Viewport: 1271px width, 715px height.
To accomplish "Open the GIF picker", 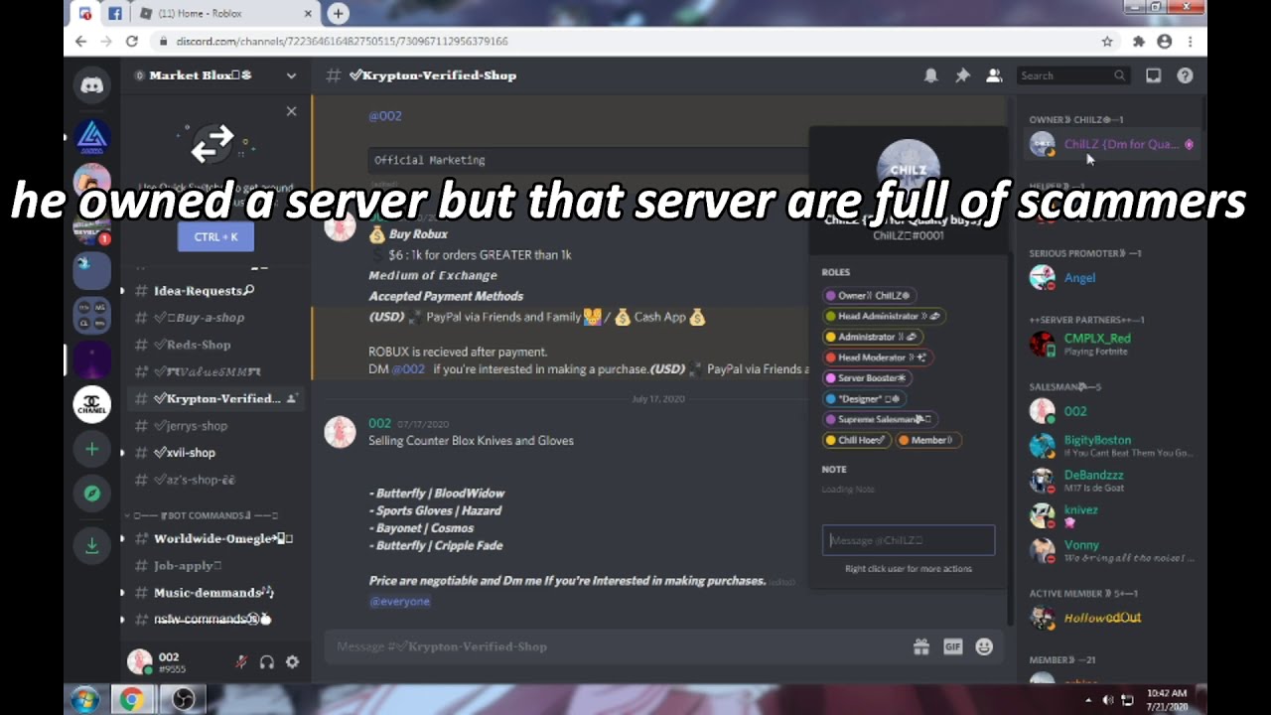I will point(952,646).
